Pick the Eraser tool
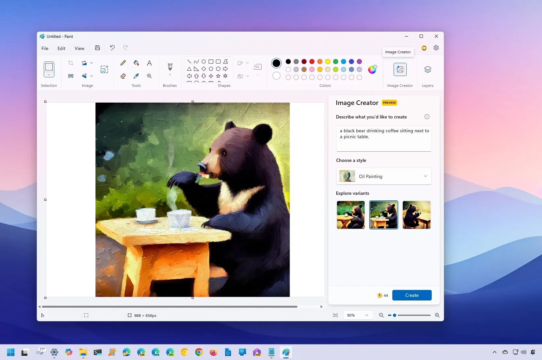 point(123,76)
